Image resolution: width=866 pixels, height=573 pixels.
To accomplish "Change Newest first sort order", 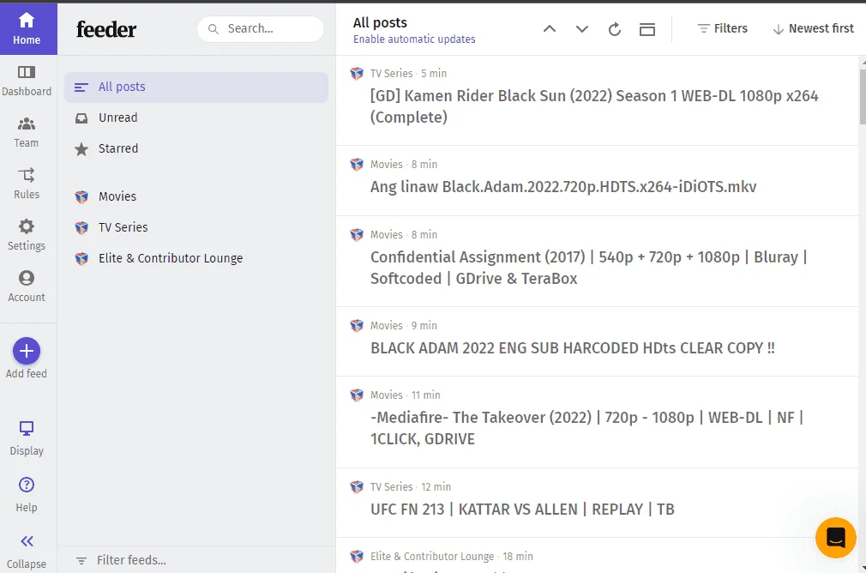I will pyautogui.click(x=813, y=28).
